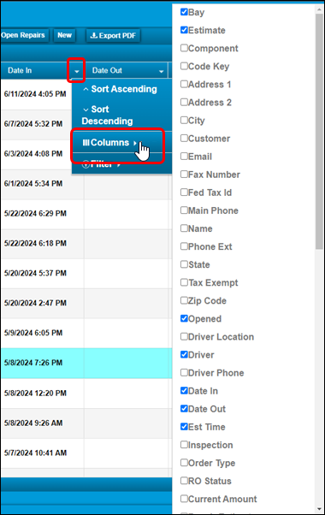Open the Date Out column dropdown arrow
Image resolution: width=325 pixels, height=515 pixels.
(x=161, y=71)
